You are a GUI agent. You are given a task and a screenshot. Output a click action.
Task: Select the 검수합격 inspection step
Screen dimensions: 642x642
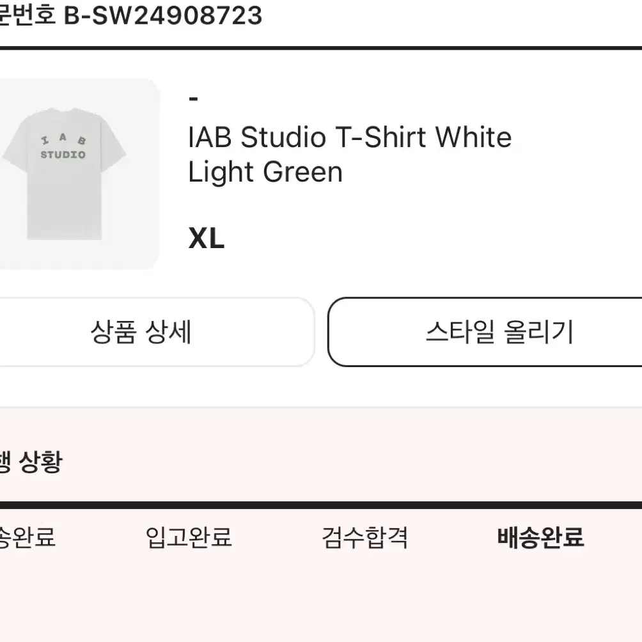click(365, 538)
